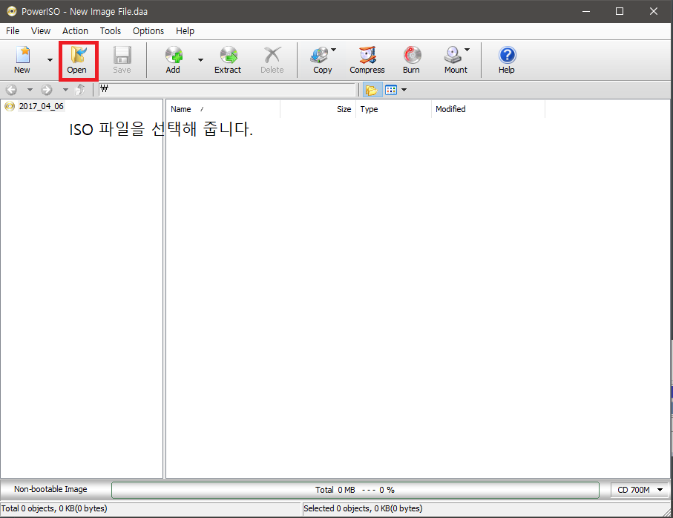Open the Action menu
The height and width of the screenshot is (518, 673).
(x=75, y=30)
